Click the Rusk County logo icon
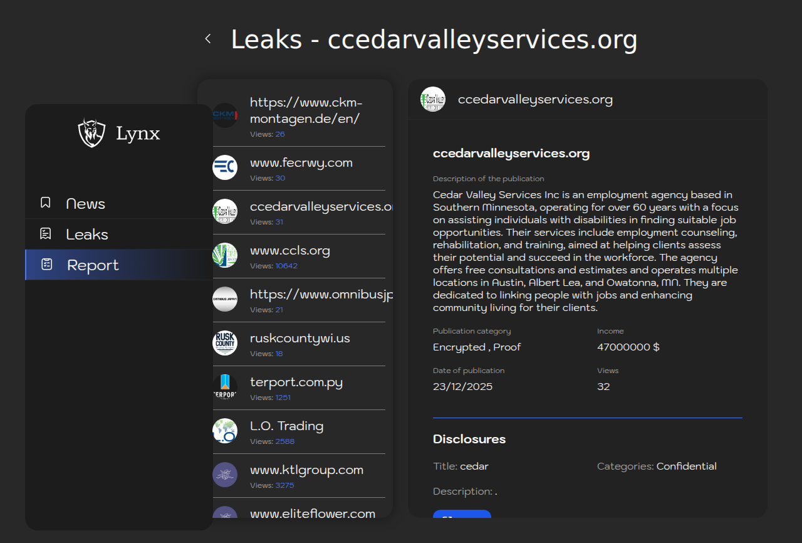 225,343
